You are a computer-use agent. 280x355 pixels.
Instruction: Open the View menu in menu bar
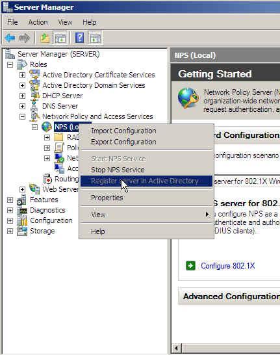65,22
